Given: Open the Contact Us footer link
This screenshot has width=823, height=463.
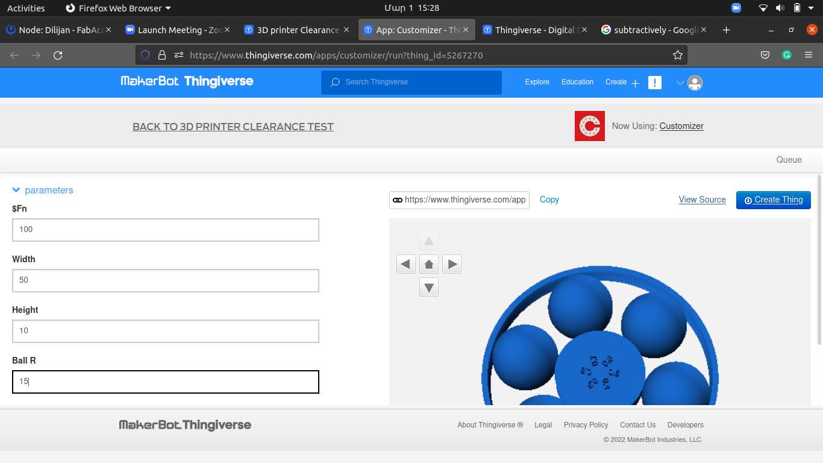Looking at the screenshot, I should coord(638,425).
